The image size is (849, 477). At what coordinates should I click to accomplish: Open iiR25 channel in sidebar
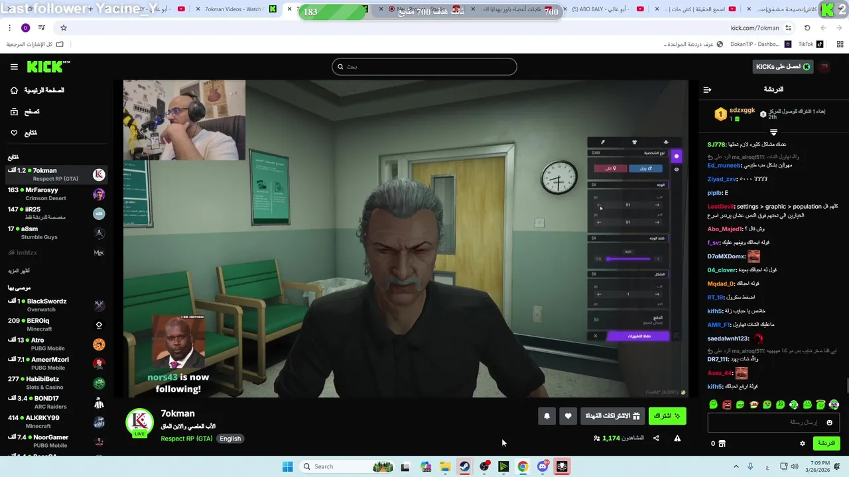56,213
